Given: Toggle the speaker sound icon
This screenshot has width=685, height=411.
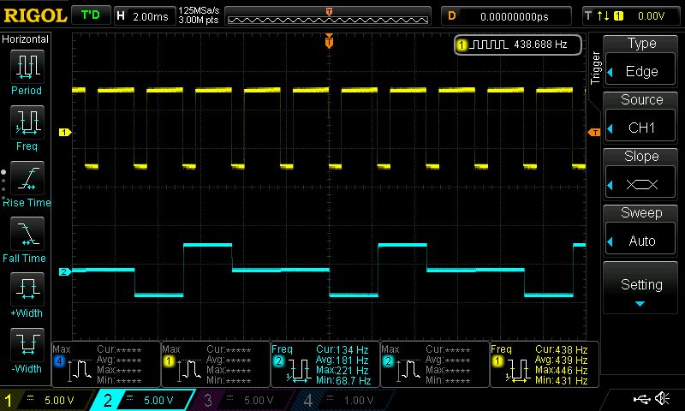Looking at the screenshot, I should coord(661,399).
